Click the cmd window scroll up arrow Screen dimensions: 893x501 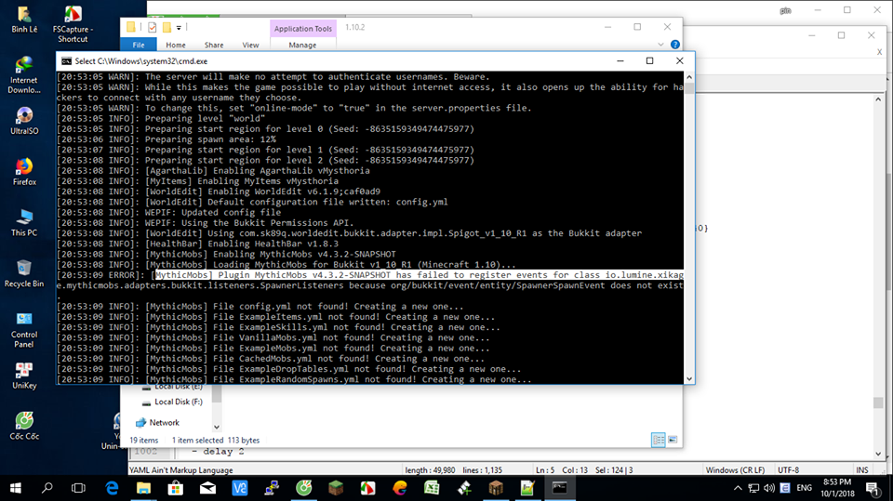tap(689, 76)
